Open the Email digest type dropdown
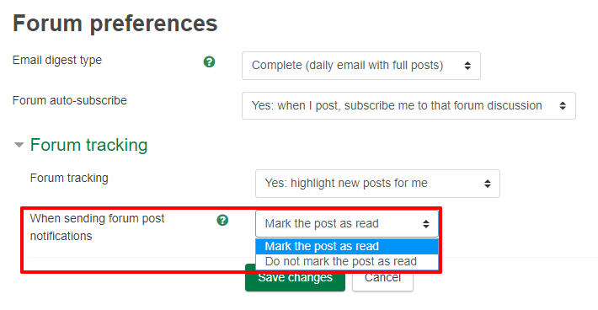Viewport: 598px width, 310px height. pos(361,66)
